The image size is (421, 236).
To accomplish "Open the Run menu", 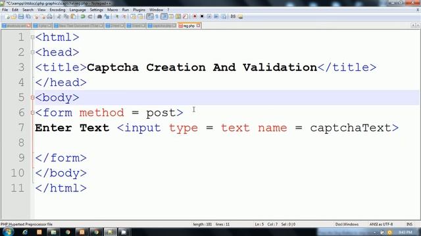I will click(x=126, y=10).
